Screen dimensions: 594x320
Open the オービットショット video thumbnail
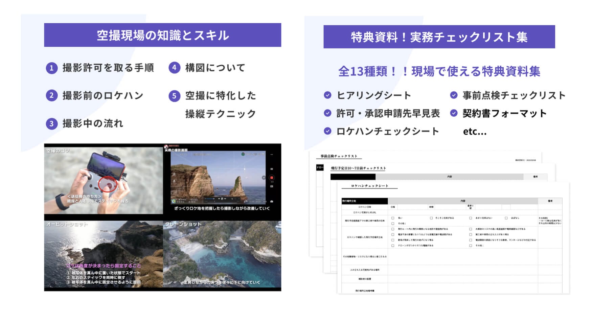tap(104, 254)
